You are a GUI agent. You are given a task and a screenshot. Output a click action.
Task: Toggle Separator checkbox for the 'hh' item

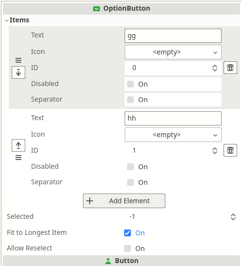coord(130,182)
